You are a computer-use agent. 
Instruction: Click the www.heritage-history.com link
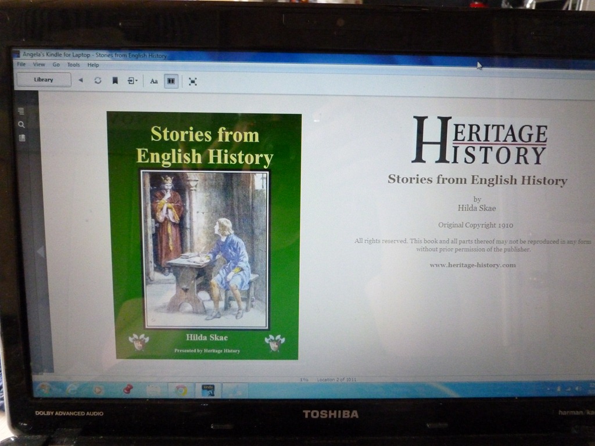pyautogui.click(x=472, y=265)
